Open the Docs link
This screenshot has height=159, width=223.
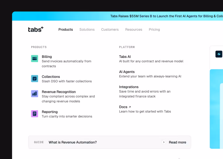(123, 107)
